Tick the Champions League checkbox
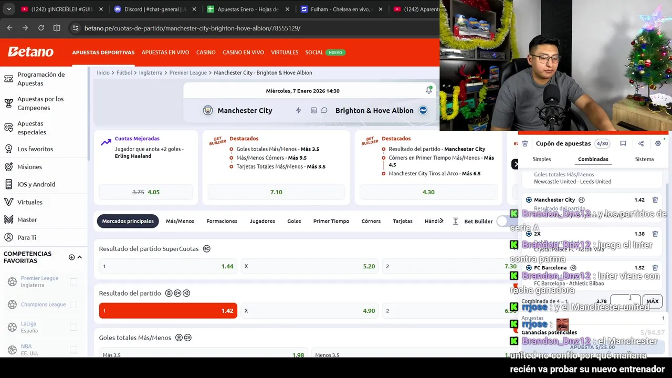The image size is (672, 378). [73, 304]
